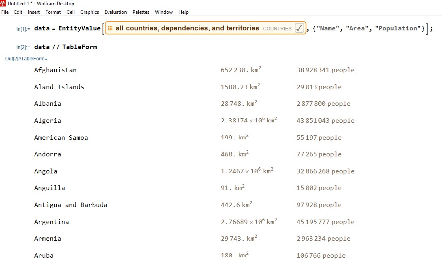Open the Cell menu
The width and height of the screenshot is (442, 267).
[x=71, y=12]
